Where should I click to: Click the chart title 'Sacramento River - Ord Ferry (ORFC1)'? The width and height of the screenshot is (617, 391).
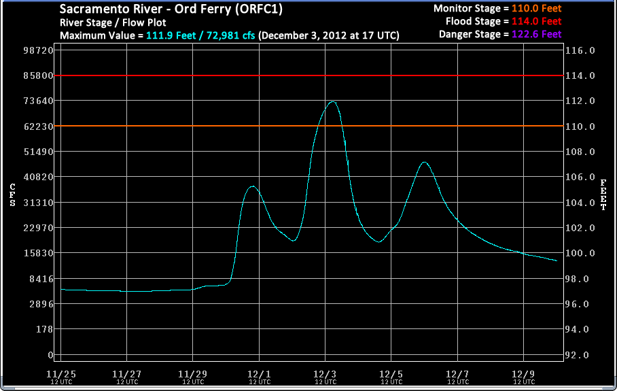(x=171, y=9)
